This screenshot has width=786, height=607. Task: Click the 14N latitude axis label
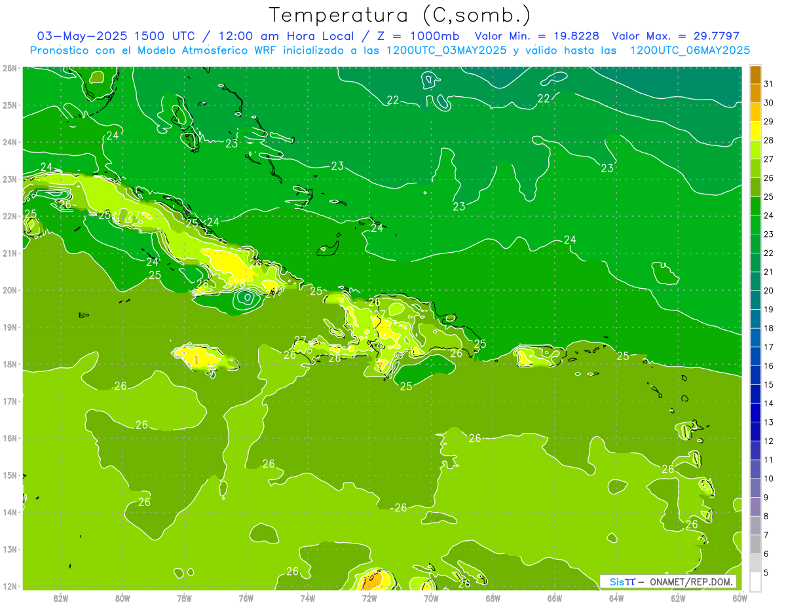click(x=9, y=512)
